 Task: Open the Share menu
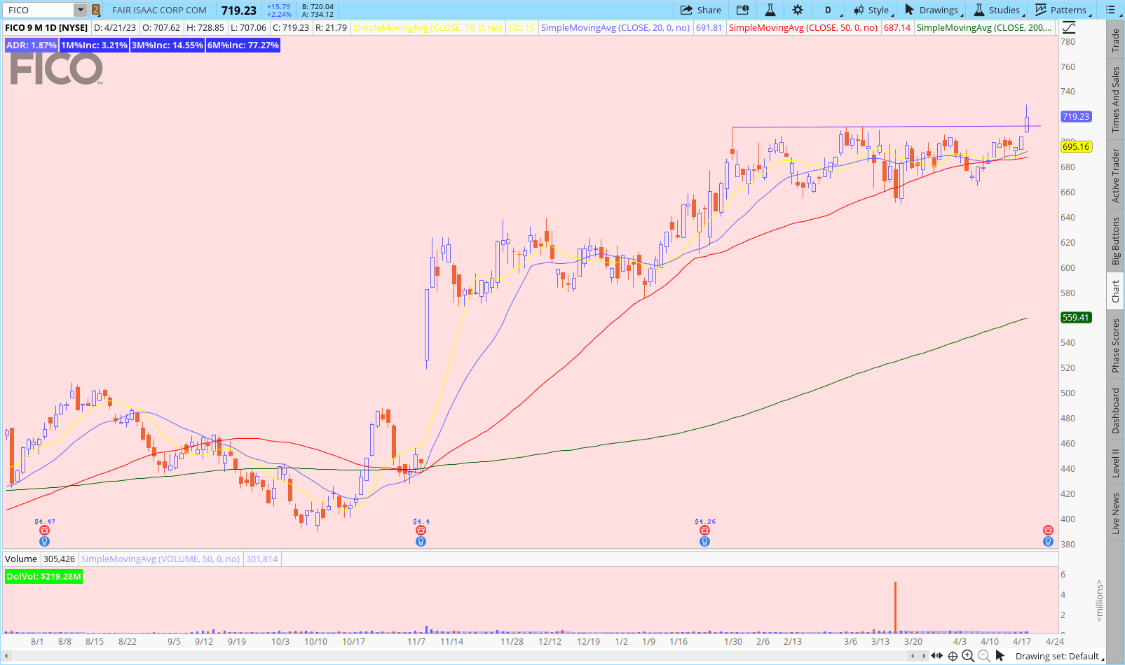700,10
